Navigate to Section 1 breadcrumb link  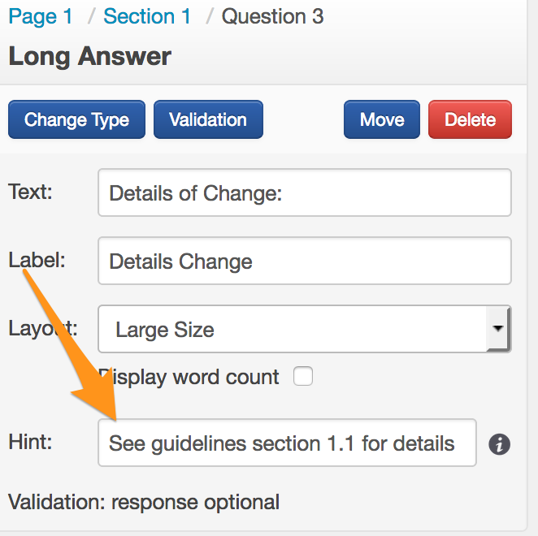[147, 16]
